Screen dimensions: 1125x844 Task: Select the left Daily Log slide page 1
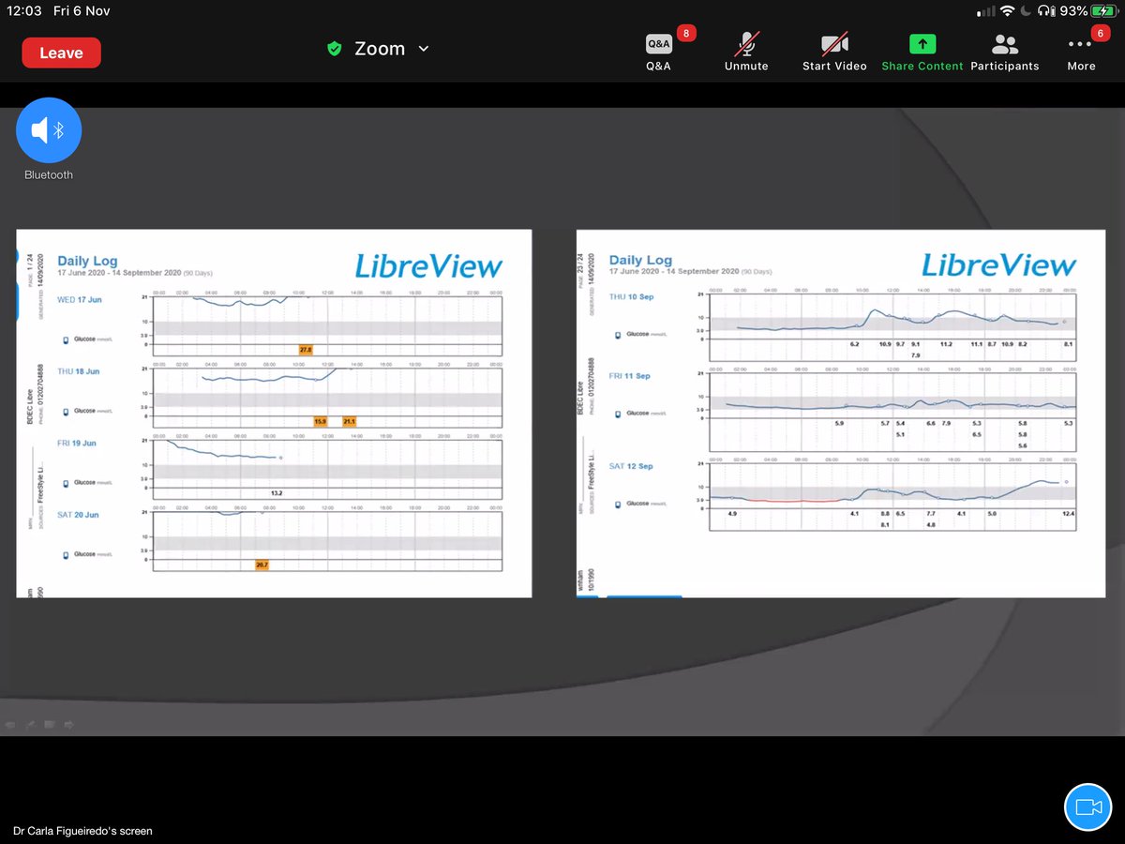point(274,414)
